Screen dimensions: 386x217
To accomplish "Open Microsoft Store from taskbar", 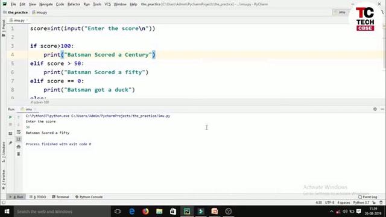I will (x=173, y=212).
